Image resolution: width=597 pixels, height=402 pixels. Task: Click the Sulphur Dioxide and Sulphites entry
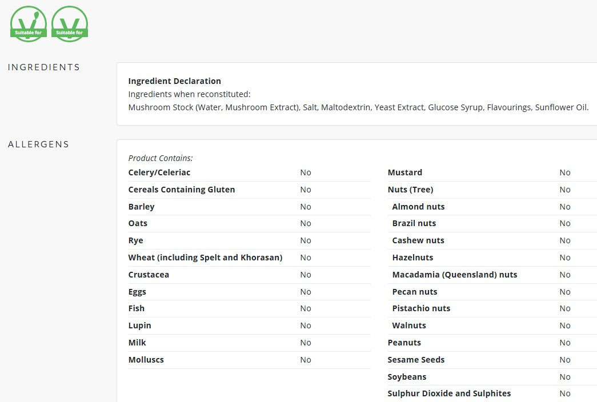449,393
